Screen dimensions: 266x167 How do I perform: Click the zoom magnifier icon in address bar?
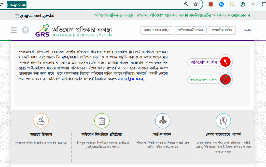coord(186,4)
